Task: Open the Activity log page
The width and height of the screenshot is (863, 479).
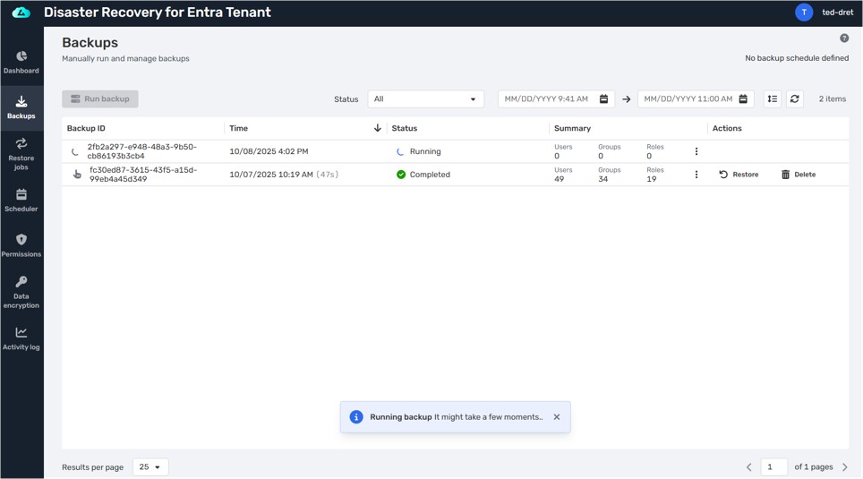Action: tap(21, 338)
